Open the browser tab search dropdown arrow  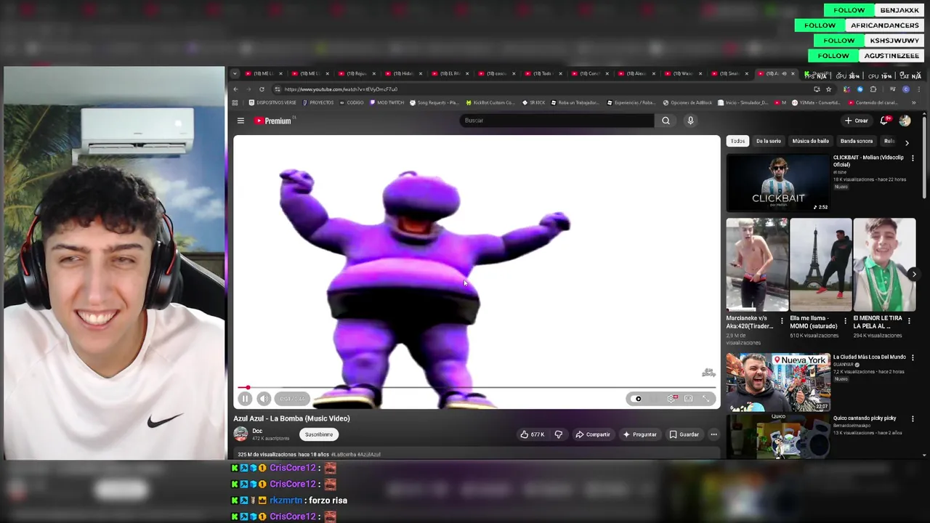[235, 73]
